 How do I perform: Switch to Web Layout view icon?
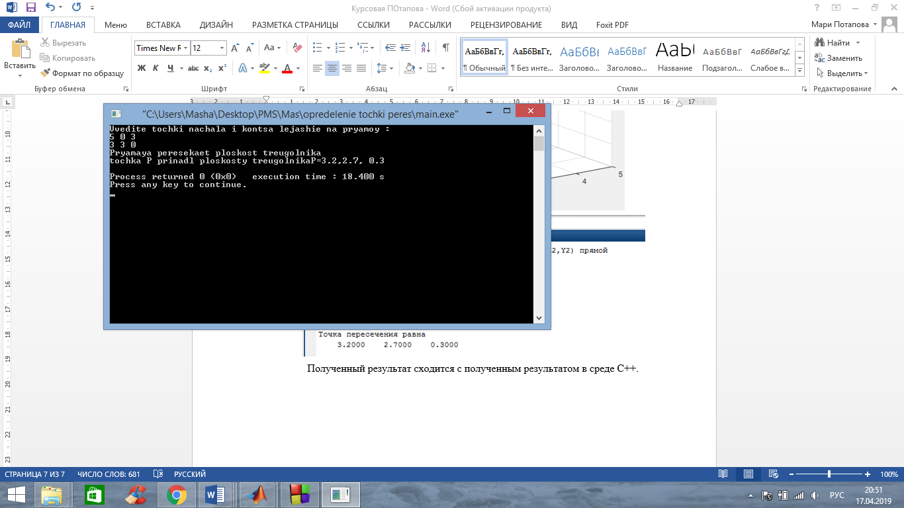pyautogui.click(x=772, y=474)
